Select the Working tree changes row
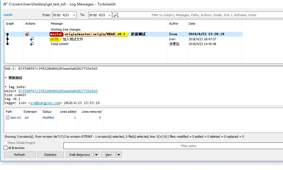 point(66,29)
